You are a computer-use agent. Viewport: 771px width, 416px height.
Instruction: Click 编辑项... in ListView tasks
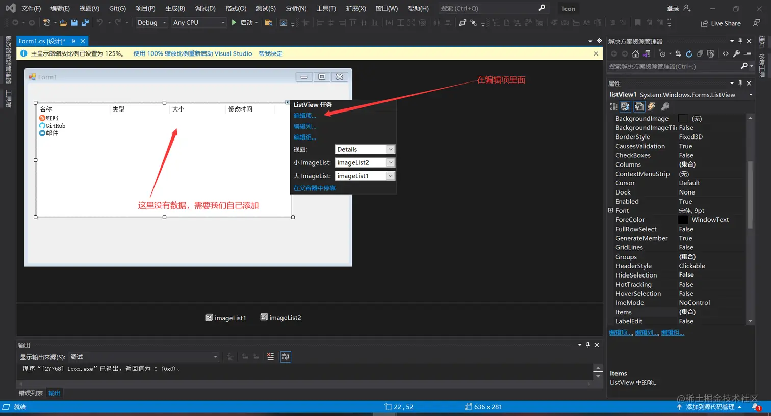(x=304, y=116)
